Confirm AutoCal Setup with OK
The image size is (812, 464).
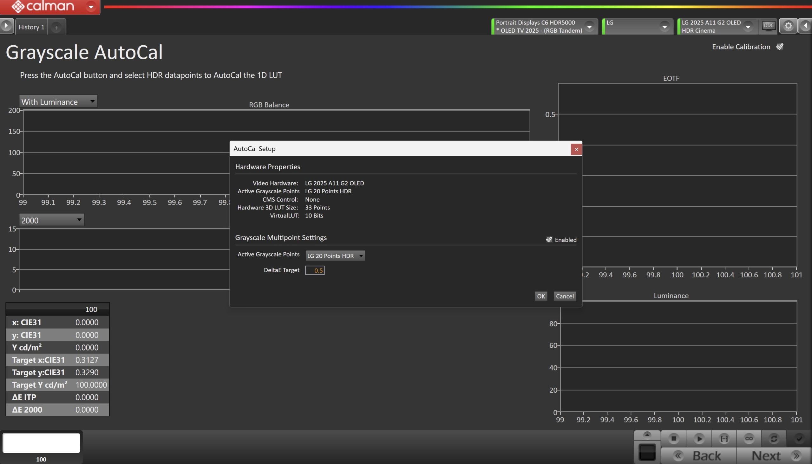541,296
